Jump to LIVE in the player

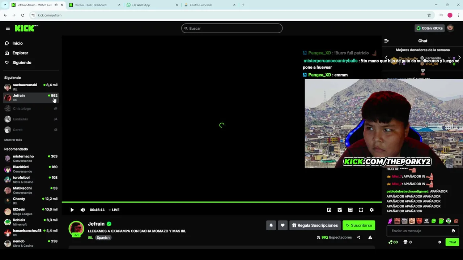tap(114, 210)
